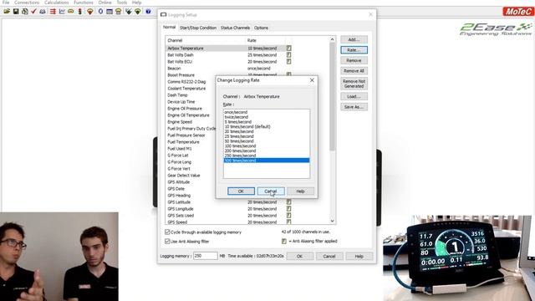Open the File menu
Image resolution: width=535 pixels, height=301 pixels.
pyautogui.click(x=6, y=3)
